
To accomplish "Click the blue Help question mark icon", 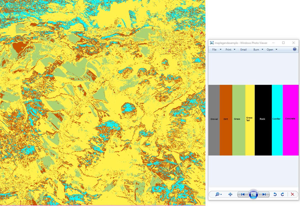I will click(294, 49).
